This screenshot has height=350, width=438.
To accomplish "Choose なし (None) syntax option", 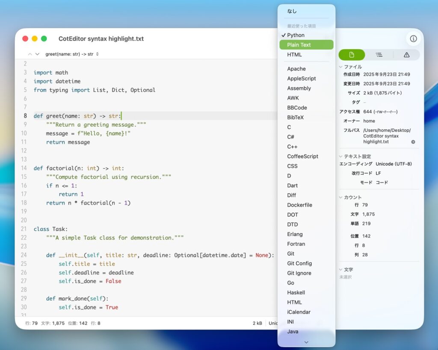I will [x=292, y=11].
